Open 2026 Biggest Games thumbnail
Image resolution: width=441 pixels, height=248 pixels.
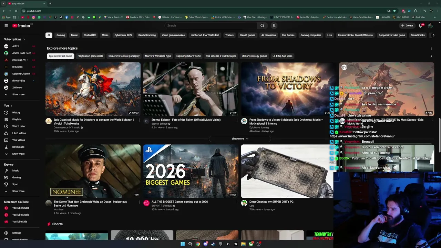(x=191, y=171)
